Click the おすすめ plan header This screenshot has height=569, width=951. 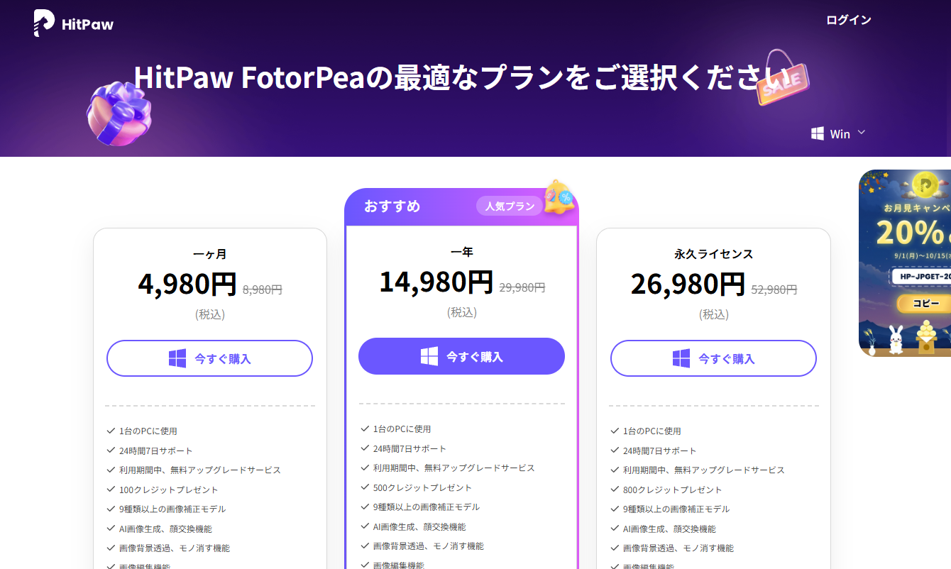[392, 206]
